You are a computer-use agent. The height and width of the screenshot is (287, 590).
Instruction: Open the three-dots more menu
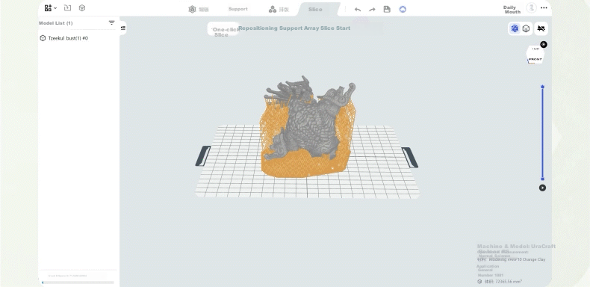pos(544,8)
